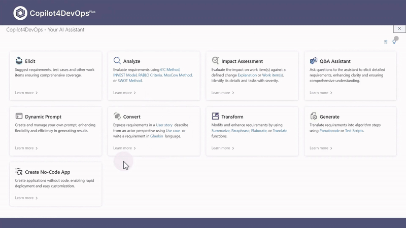Click the Generate card title
Image resolution: width=406 pixels, height=228 pixels.
tap(329, 117)
